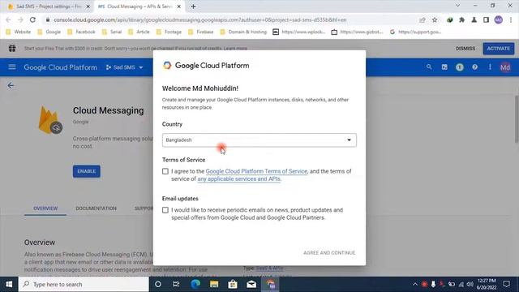This screenshot has height=292, width=519.
Task: Open Microsoft Store from taskbar
Action: pos(233,284)
